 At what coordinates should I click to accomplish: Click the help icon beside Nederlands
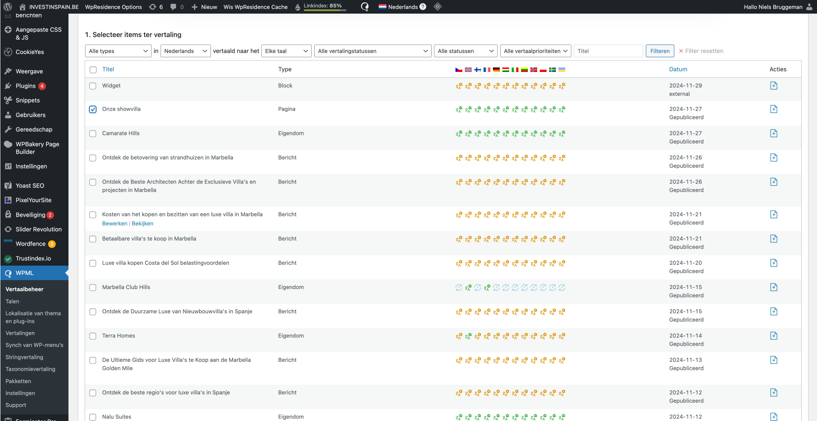423,7
